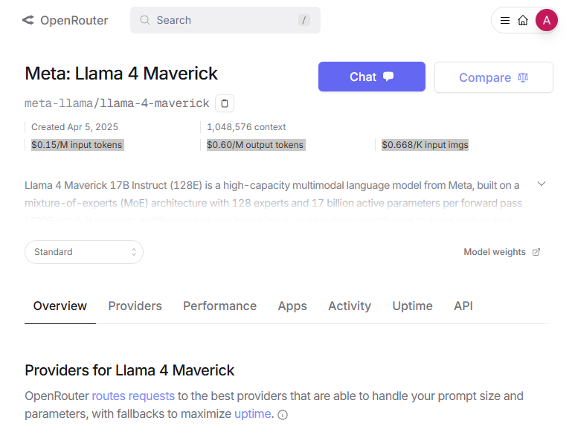
Task: Click into the Search input field
Action: [223, 20]
